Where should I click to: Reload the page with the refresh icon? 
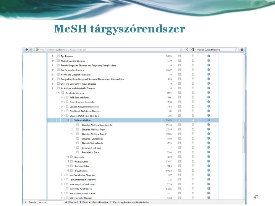187,50
